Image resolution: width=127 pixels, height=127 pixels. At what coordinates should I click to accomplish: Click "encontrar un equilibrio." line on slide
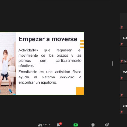tap(38, 83)
